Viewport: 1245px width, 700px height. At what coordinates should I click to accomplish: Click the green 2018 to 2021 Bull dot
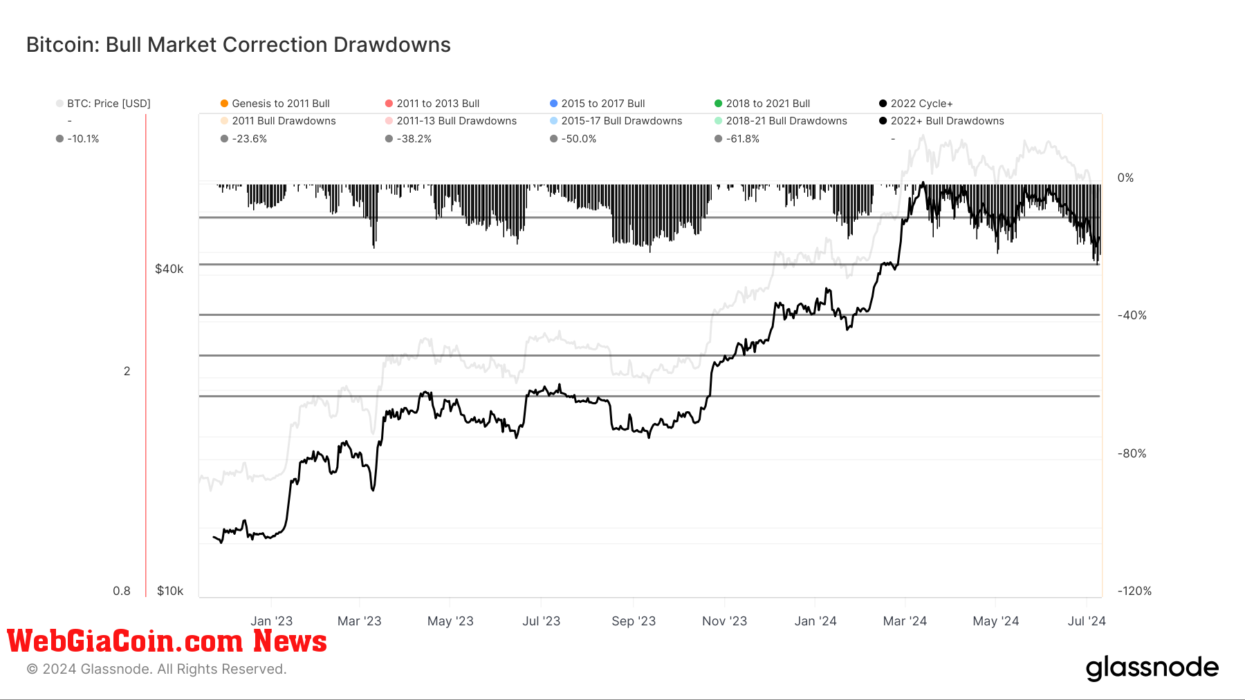718,104
